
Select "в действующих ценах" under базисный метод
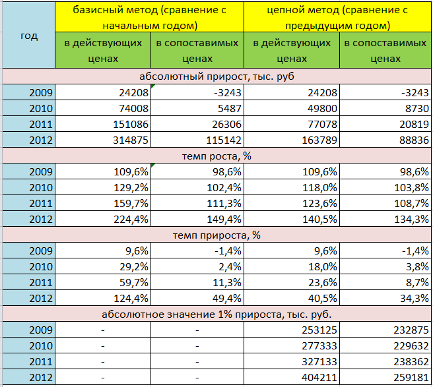[103, 50]
